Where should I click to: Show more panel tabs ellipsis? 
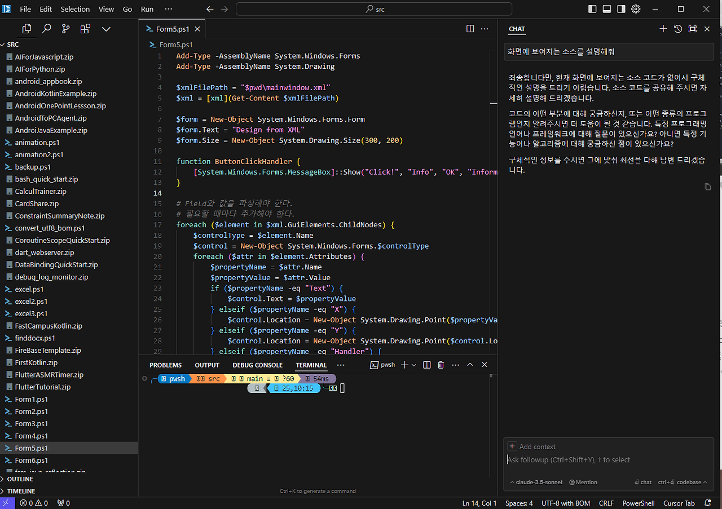[341, 365]
